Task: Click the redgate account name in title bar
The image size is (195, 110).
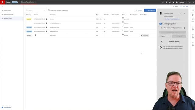Action: (182, 2)
